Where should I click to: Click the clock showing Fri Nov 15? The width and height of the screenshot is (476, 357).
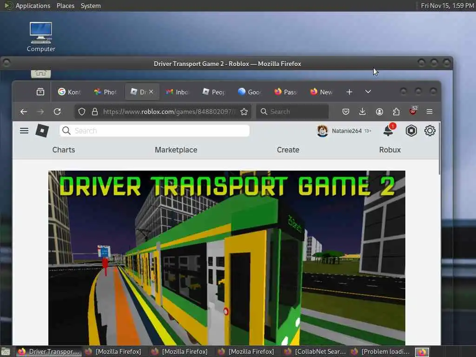pyautogui.click(x=447, y=6)
